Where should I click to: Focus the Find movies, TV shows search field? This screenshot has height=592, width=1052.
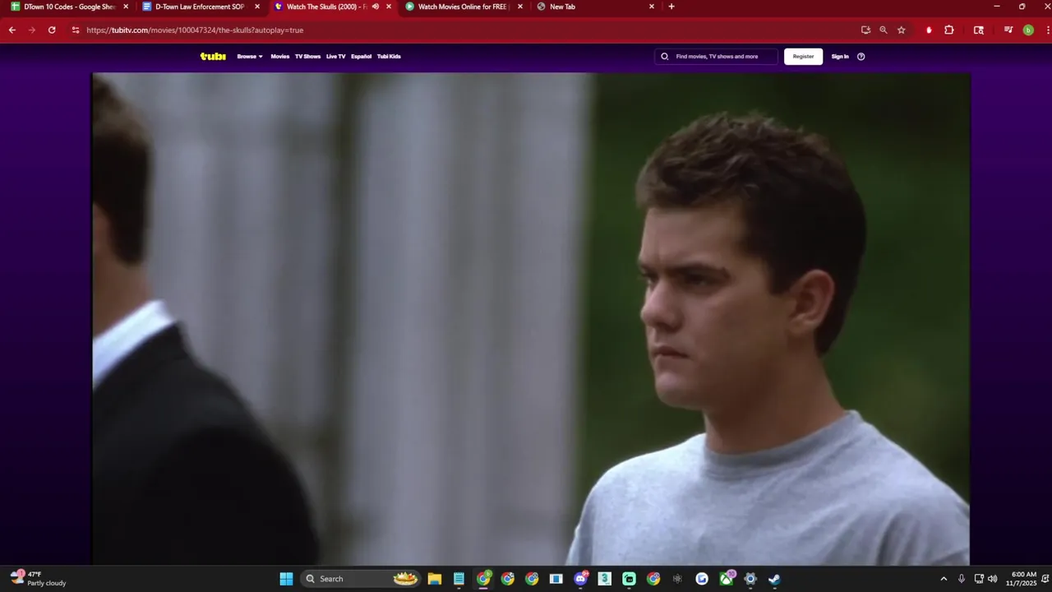point(717,57)
